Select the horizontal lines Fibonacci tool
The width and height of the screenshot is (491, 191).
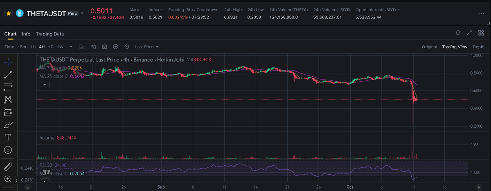[8, 87]
